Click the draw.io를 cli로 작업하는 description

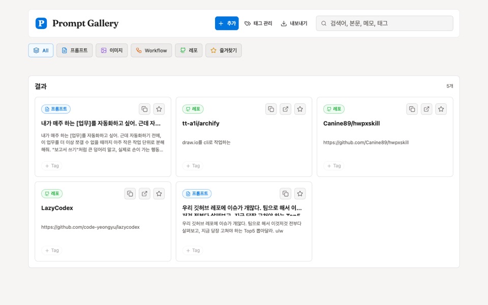click(x=206, y=142)
